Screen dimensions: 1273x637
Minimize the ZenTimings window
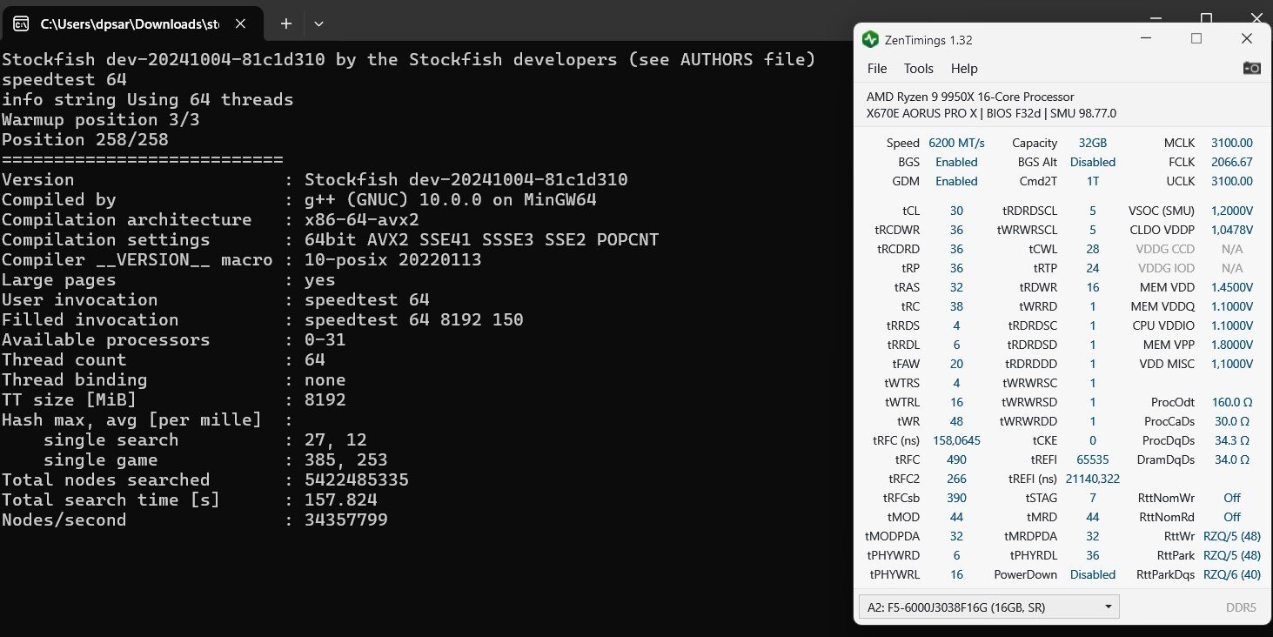coord(1146,38)
